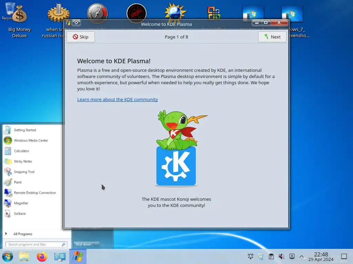Screen dimensions: 353x264
Task: Expand the hidden system tray icons arrow
Action: pyautogui.click(x=302, y=256)
